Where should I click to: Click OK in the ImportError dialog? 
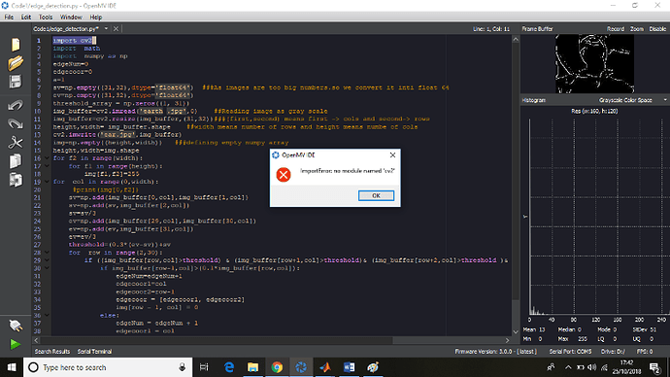tap(376, 195)
